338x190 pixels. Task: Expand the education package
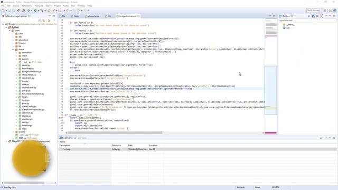click(x=13, y=40)
